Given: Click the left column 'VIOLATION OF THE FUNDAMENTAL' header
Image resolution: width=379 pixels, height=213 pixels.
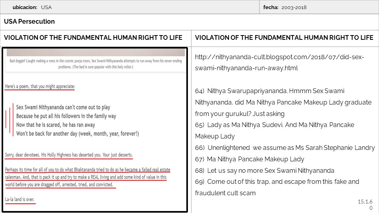Looking at the screenshot, I should tap(93, 38).
